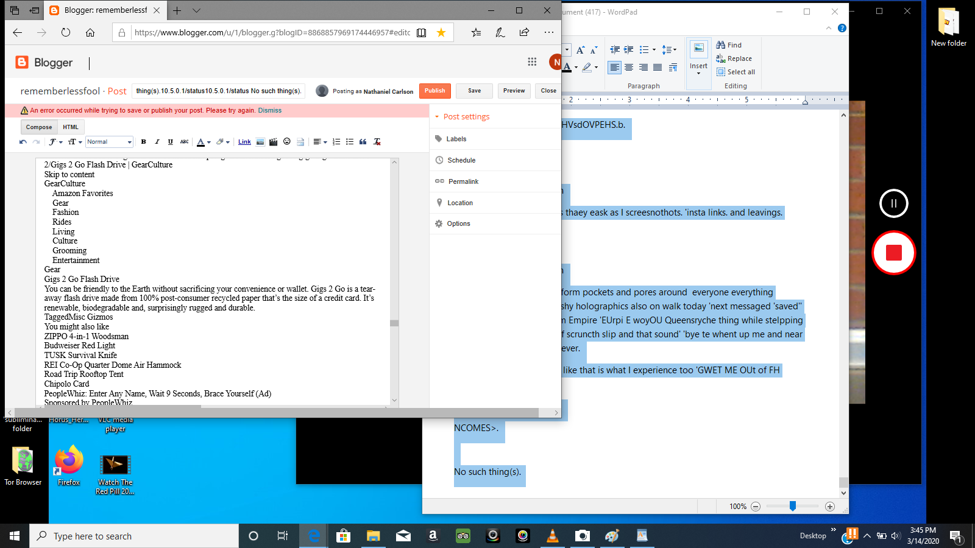Screen dimensions: 975x548
Task: Zoom out with WordPad minus button
Action: pyautogui.click(x=756, y=507)
